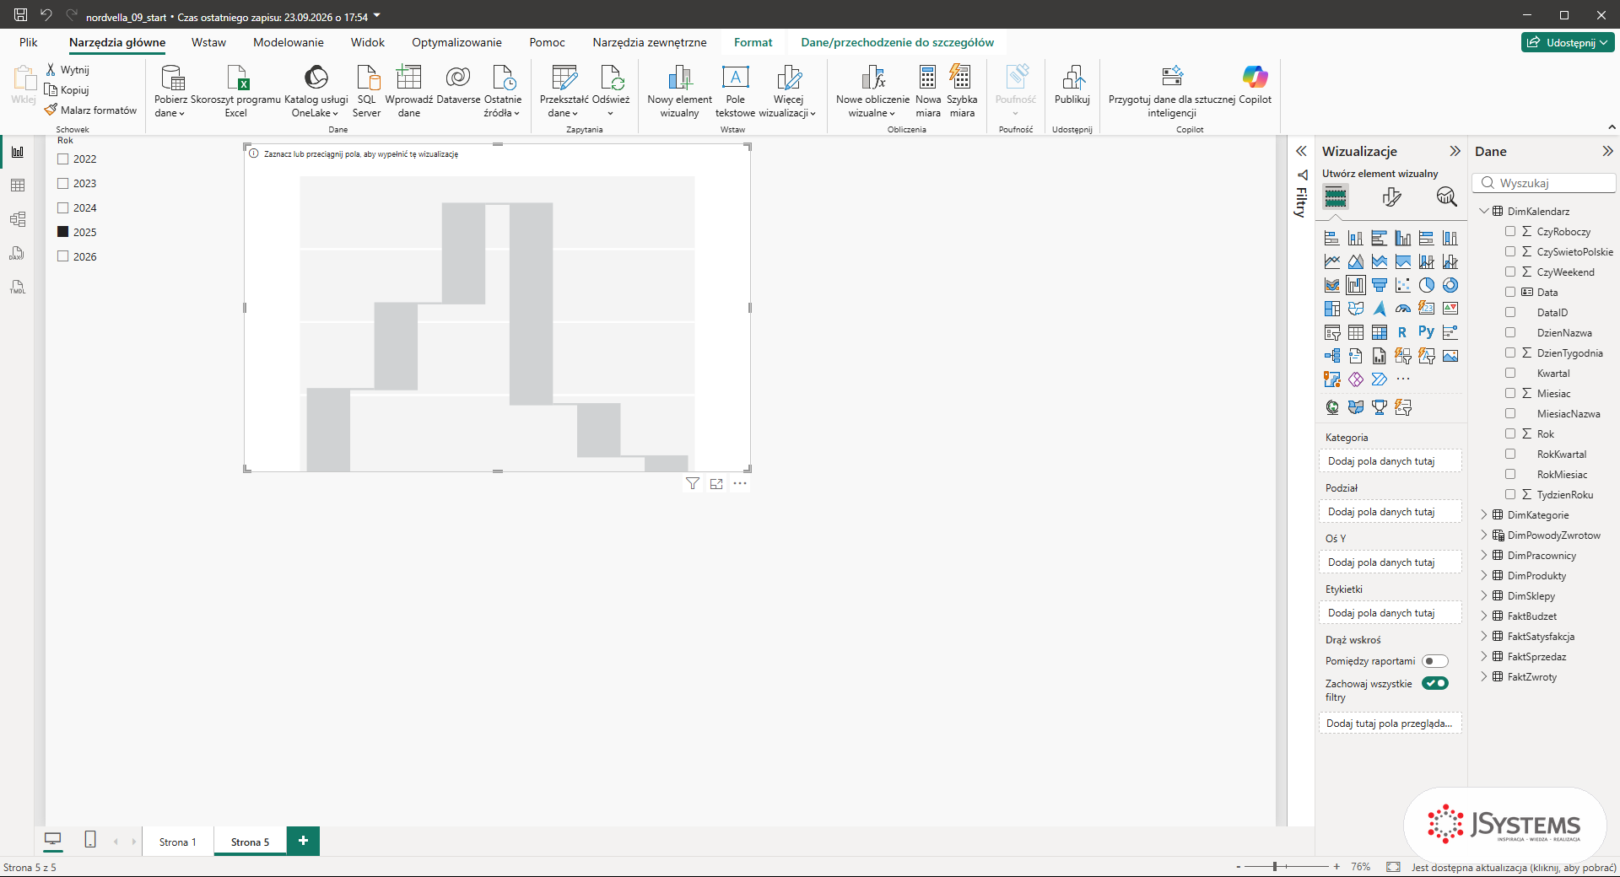Open the Wstaw ribbon tab
Viewport: 1620px width, 877px height.
(208, 42)
